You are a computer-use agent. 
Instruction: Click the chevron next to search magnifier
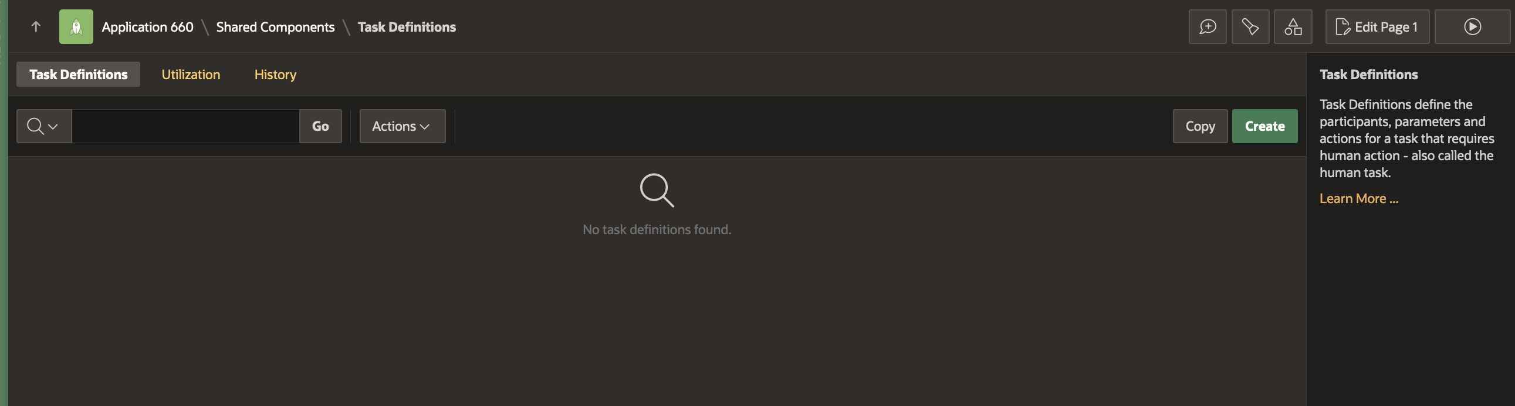pyautogui.click(x=53, y=127)
